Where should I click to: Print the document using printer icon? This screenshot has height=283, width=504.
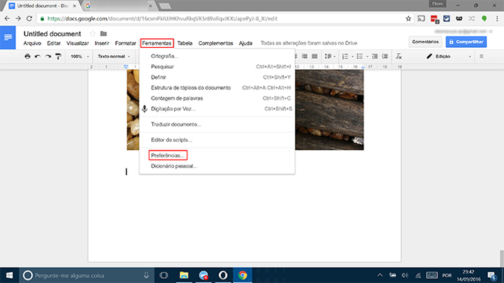(27, 56)
